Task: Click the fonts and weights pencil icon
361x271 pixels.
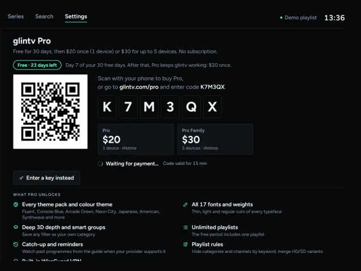Action: [x=186, y=204]
